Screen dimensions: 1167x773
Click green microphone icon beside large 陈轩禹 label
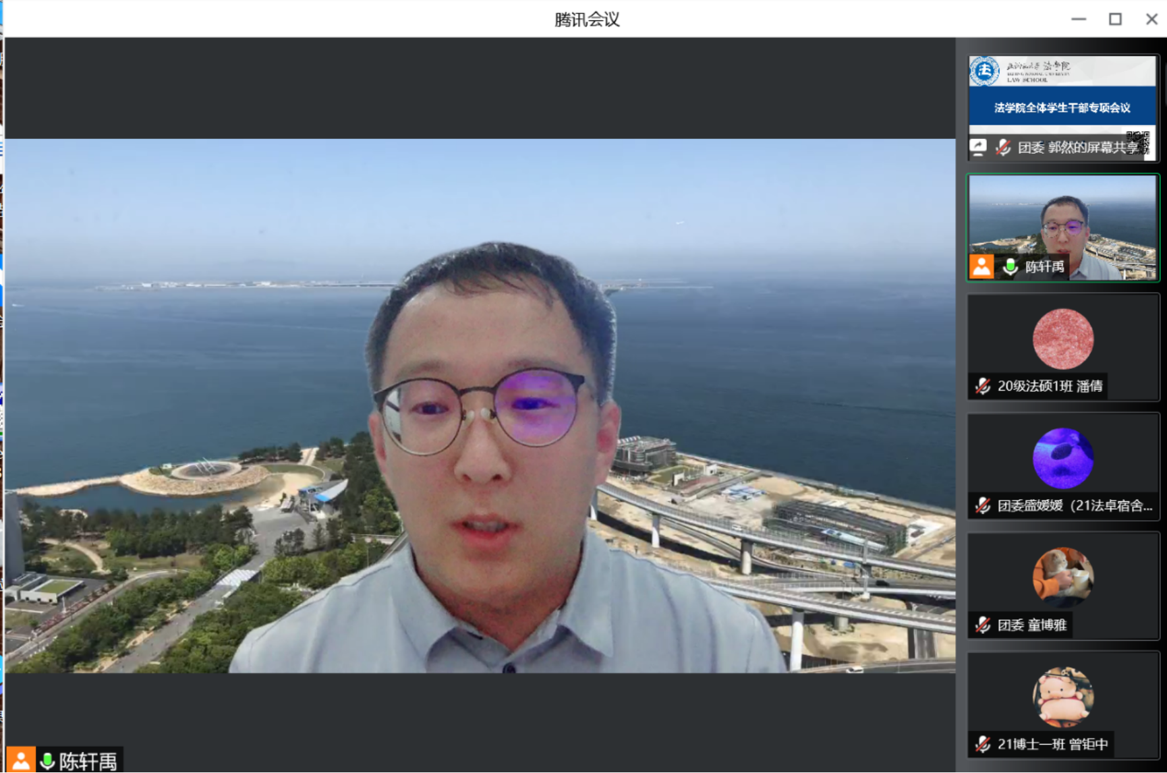coord(47,761)
